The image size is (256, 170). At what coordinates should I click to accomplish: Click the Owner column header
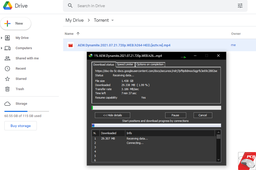(x=236, y=34)
